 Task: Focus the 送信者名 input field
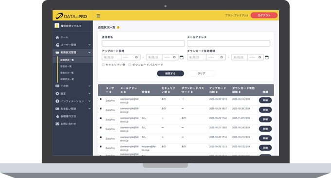pos(143,43)
